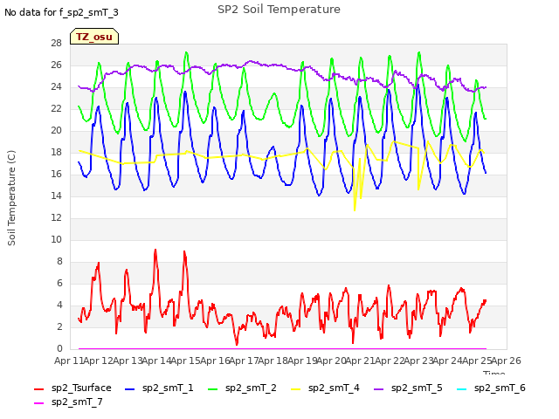Click the chart title SP2 Soil Temperature
Image resolution: width=559 pixels, height=419 pixels.
coord(279,10)
